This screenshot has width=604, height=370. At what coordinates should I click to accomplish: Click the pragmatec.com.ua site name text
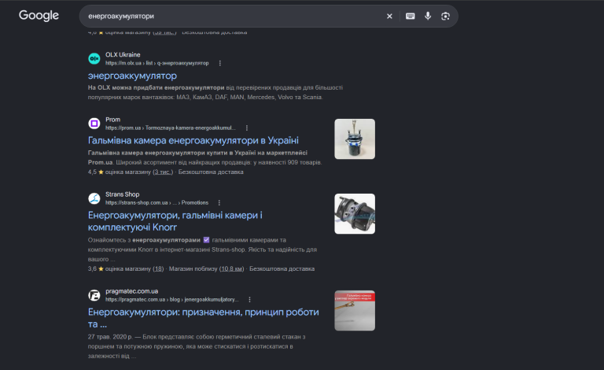click(132, 291)
